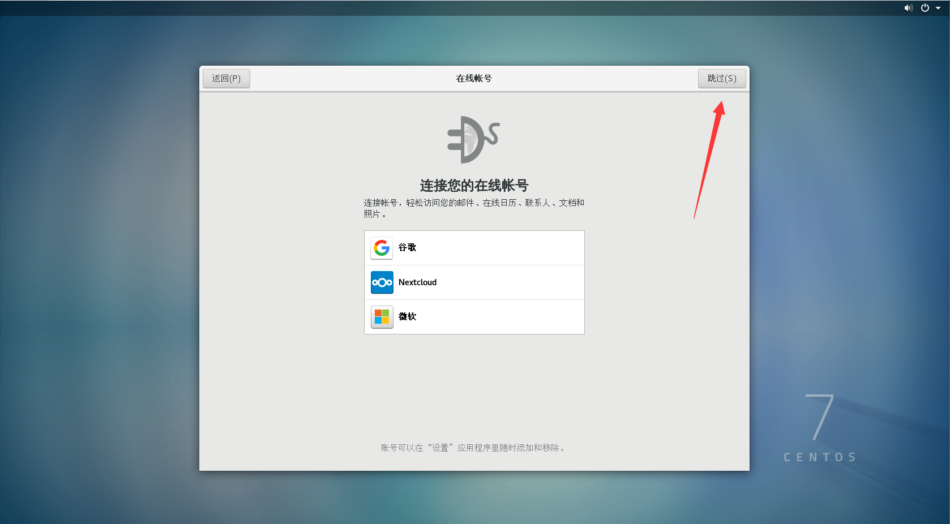Click the Microsoft four-color logo icon
Image resolution: width=950 pixels, height=524 pixels.
pos(382,317)
